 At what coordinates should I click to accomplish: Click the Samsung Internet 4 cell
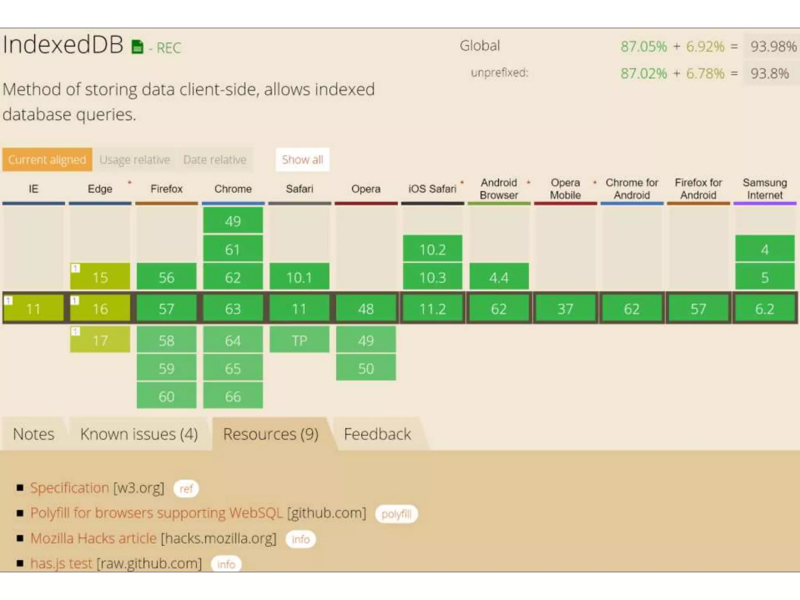tap(765, 249)
